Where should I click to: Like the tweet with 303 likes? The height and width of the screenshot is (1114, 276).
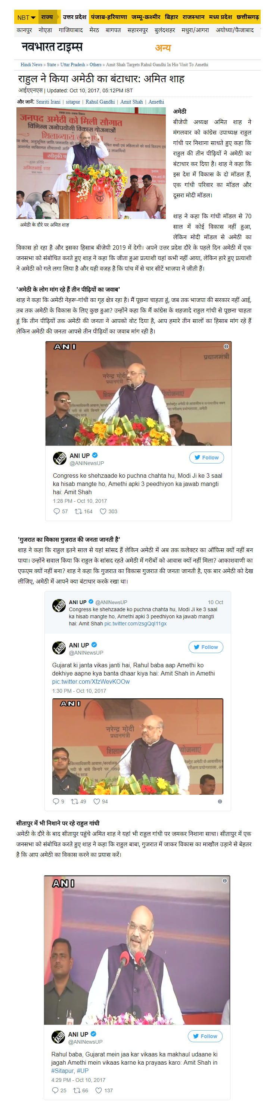click(103, 511)
